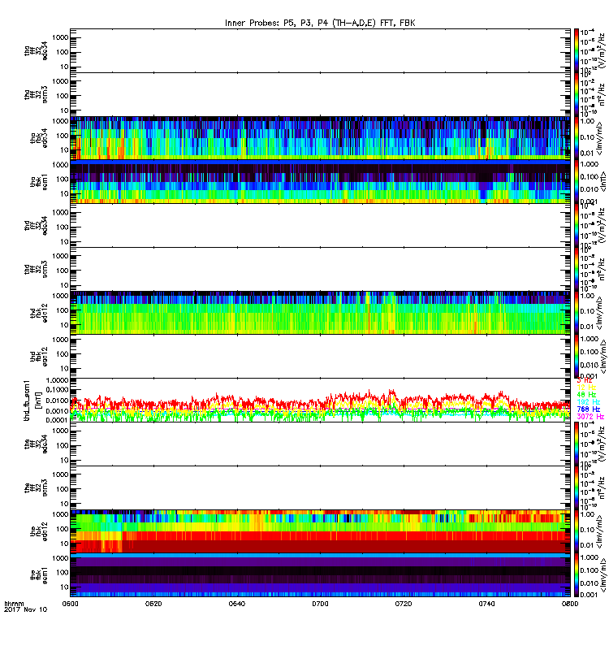Click inside the green-yellow thd fbk edc12 spectrogram

(x=320, y=313)
